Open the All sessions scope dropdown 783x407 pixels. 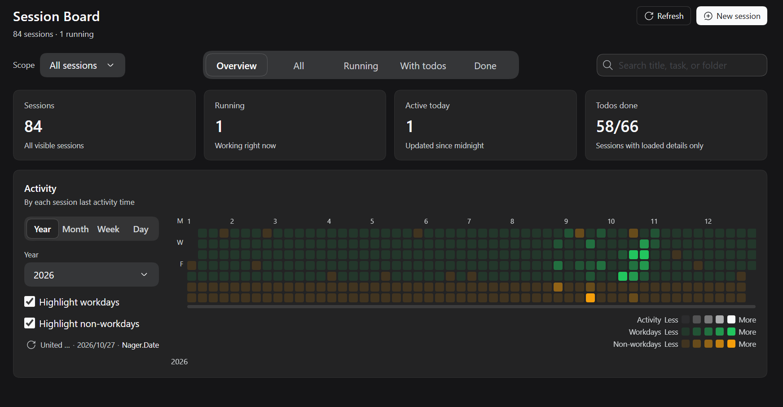coord(83,65)
